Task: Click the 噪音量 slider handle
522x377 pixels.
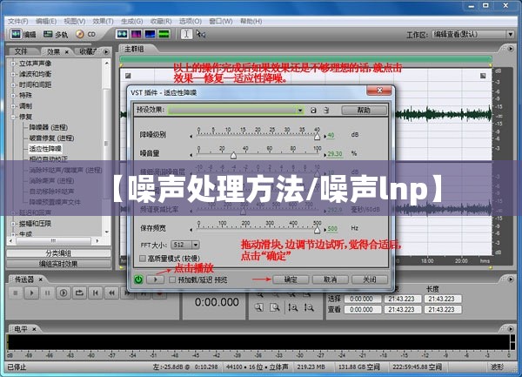Action: pos(234,155)
